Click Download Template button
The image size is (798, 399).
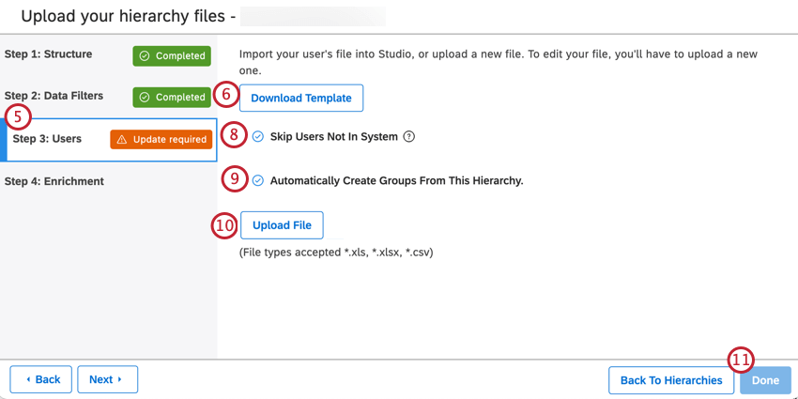(300, 98)
